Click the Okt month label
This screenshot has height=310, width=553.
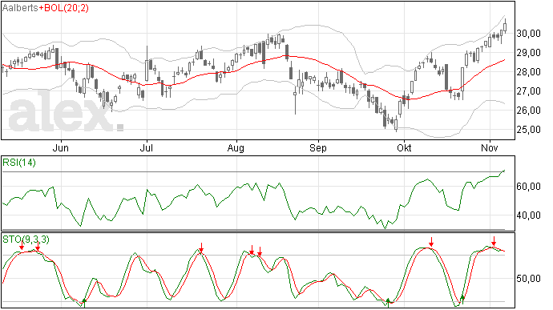(x=404, y=148)
